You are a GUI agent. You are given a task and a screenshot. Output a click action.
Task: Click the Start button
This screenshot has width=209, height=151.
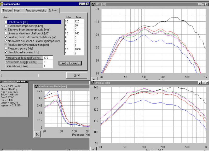(x=77, y=75)
